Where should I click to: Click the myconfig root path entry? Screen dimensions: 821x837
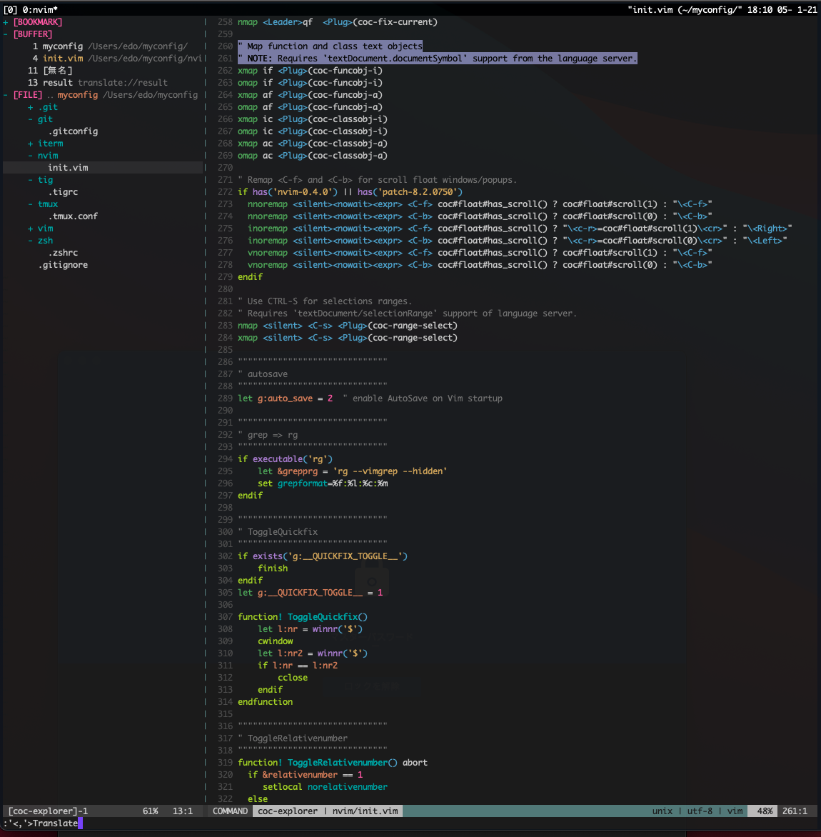(128, 95)
